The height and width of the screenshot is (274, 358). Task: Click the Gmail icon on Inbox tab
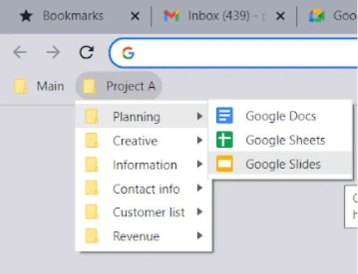tap(171, 16)
